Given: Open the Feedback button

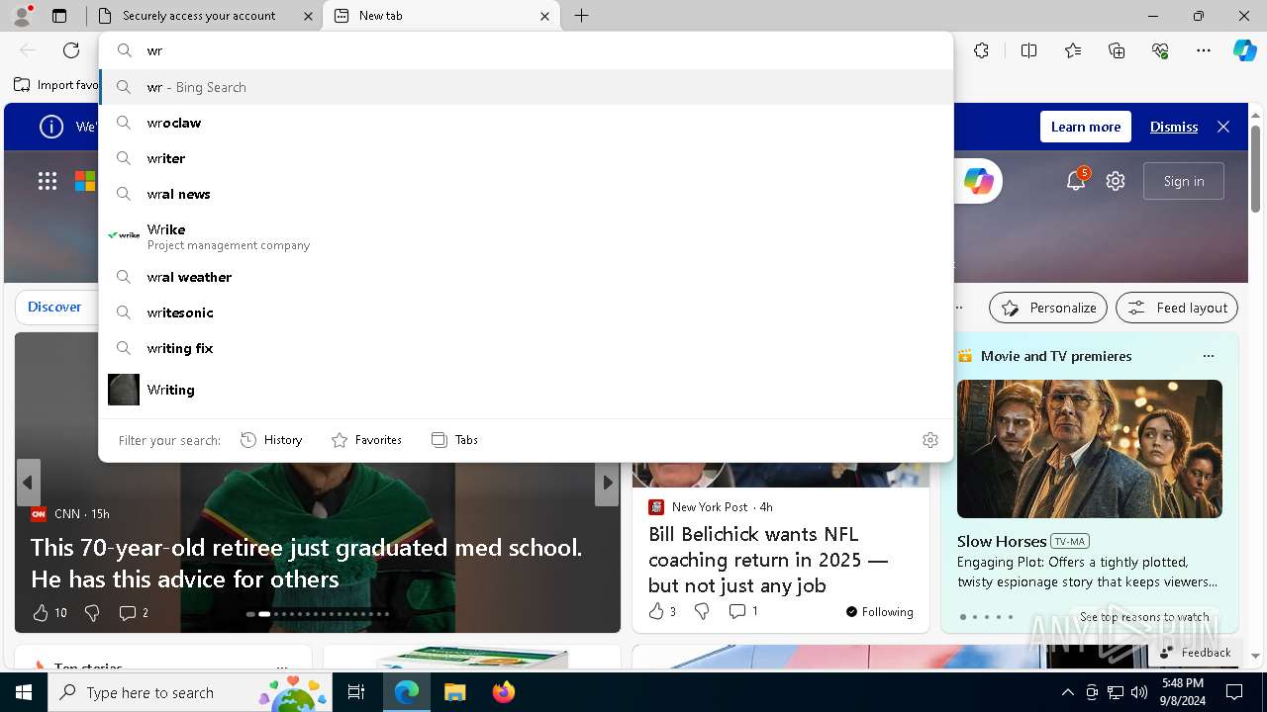Looking at the screenshot, I should pos(1195,652).
